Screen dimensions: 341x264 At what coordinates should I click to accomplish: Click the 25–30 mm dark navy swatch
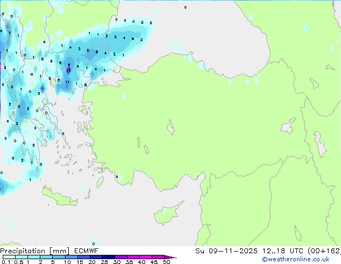[x=108, y=257]
